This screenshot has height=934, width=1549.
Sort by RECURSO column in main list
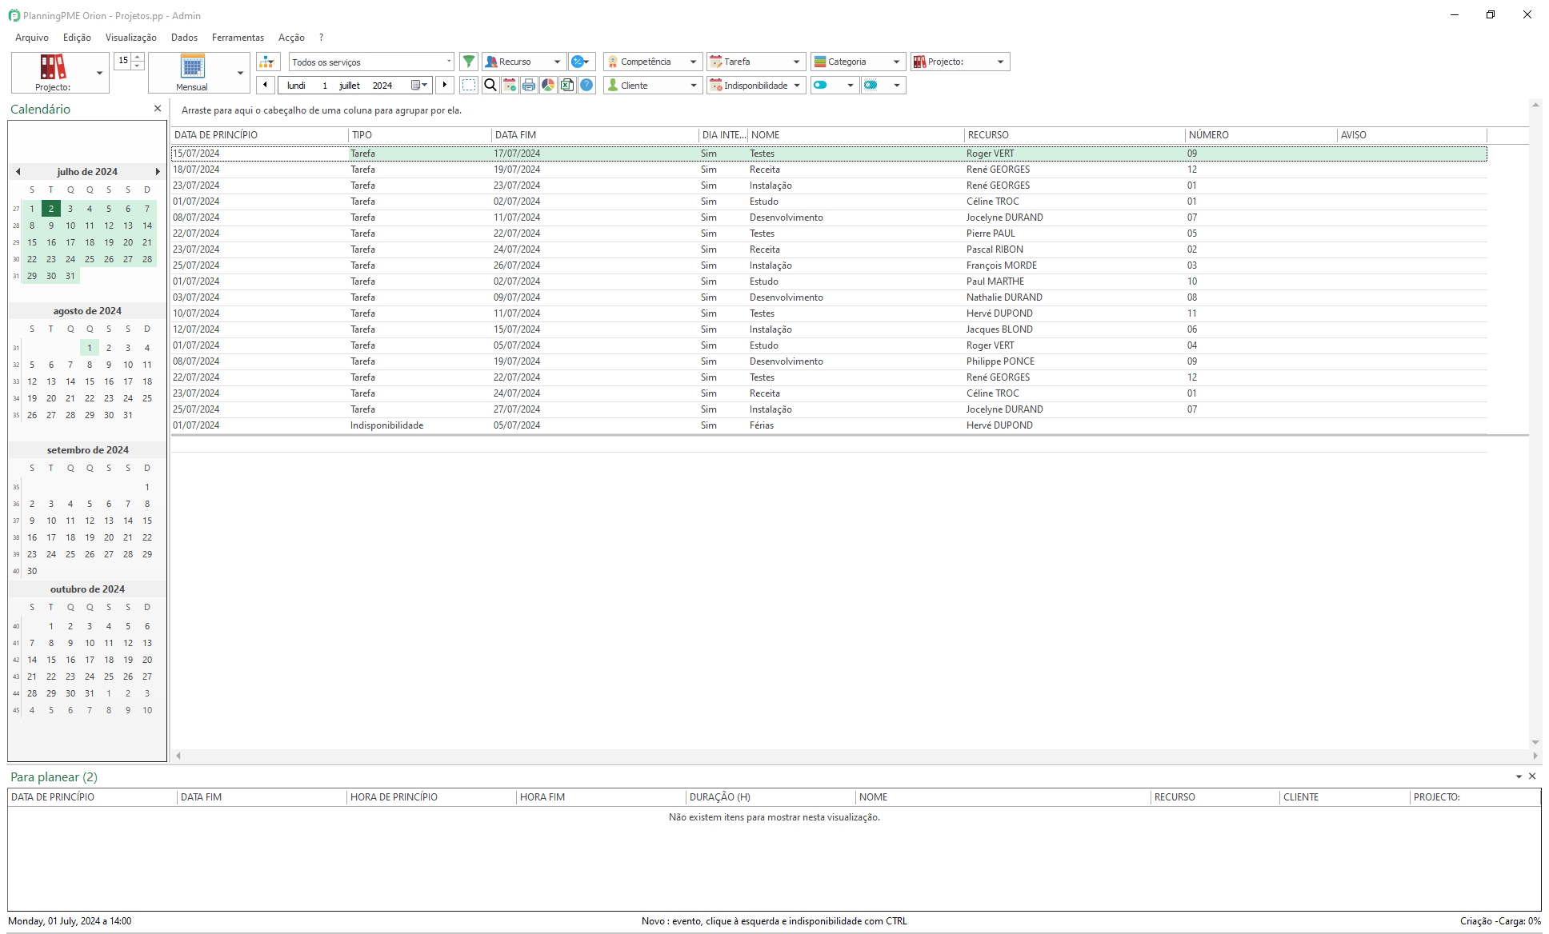(1075, 135)
